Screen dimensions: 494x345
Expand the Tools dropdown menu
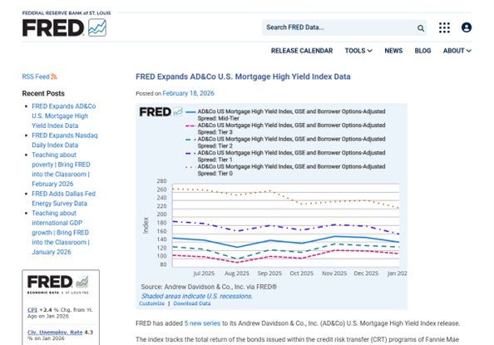pos(358,51)
